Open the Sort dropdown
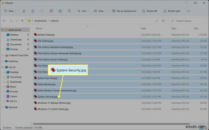This screenshot has height=130, width=209. click(83, 11)
